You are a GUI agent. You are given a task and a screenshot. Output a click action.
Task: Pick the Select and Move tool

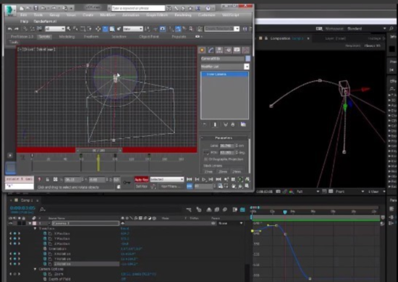click(98, 29)
